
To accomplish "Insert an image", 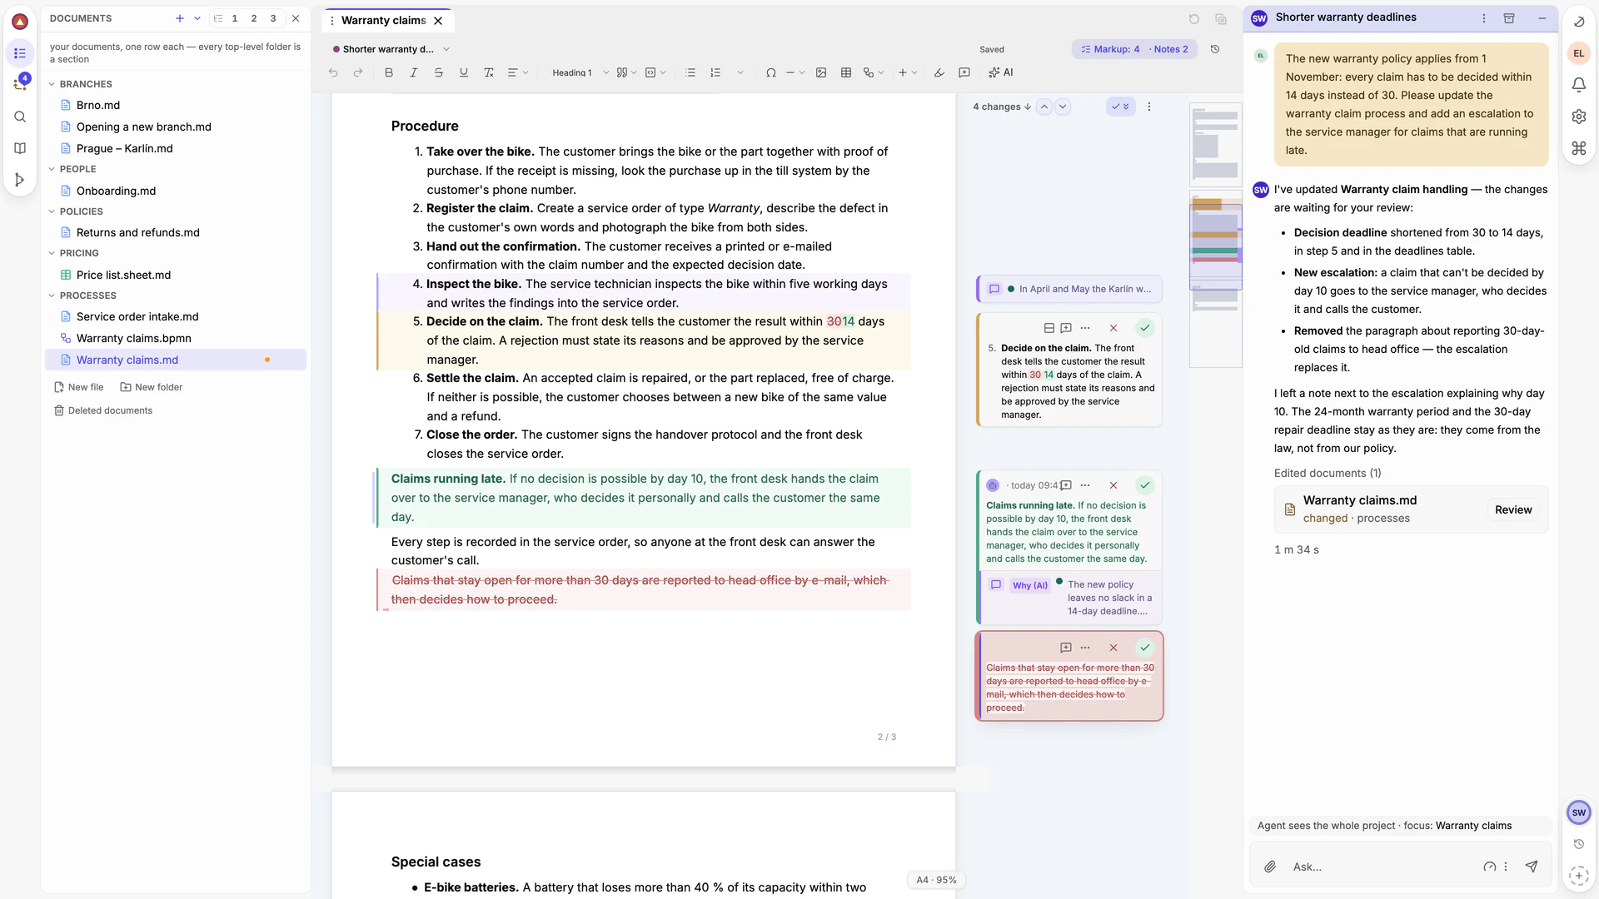I will (821, 72).
